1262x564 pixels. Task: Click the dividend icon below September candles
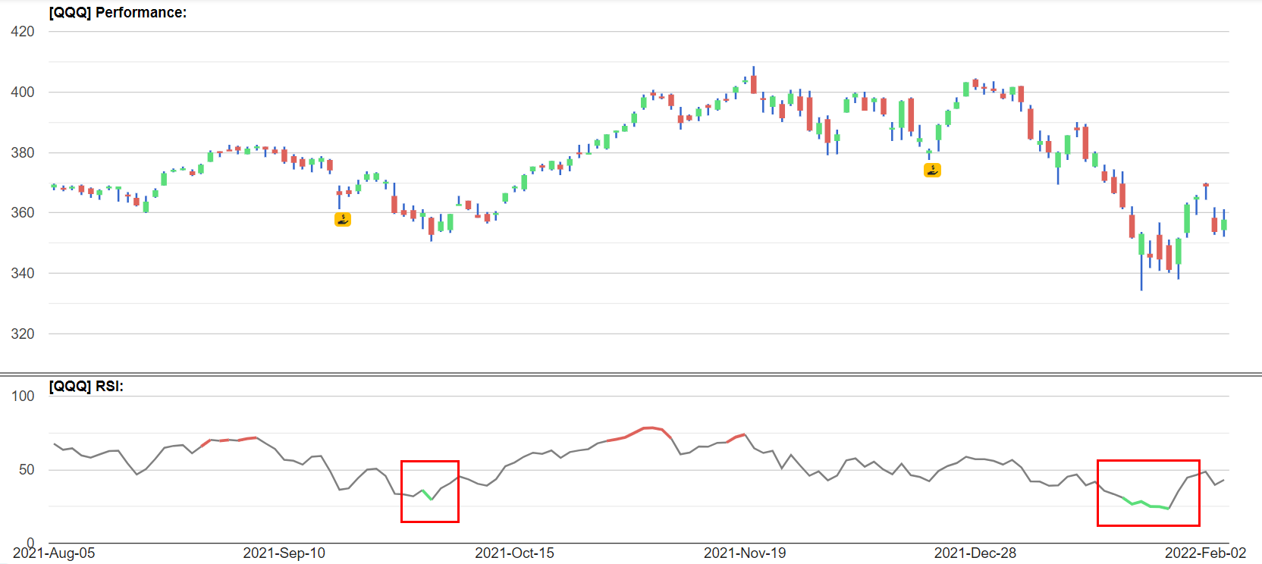[x=343, y=220]
